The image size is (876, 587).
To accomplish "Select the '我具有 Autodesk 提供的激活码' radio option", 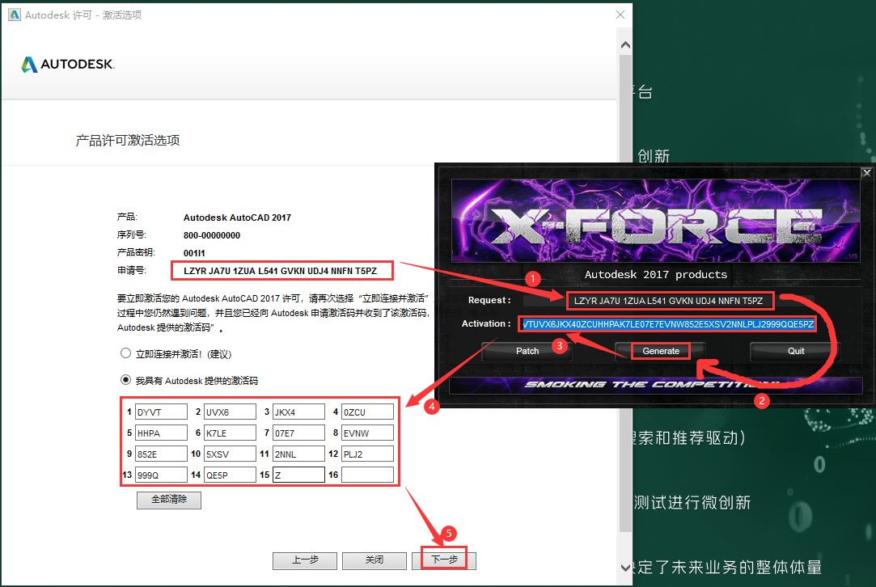I will [x=125, y=380].
